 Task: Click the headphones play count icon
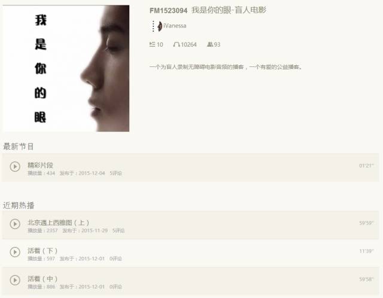coord(177,44)
